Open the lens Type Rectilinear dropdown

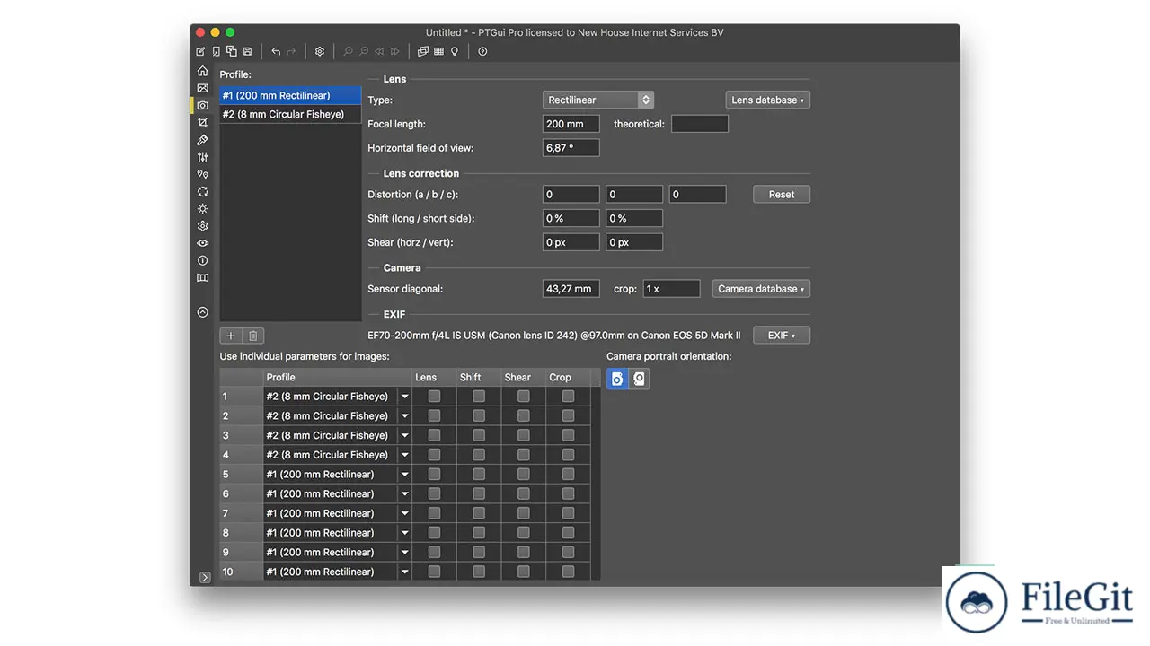[x=597, y=100]
